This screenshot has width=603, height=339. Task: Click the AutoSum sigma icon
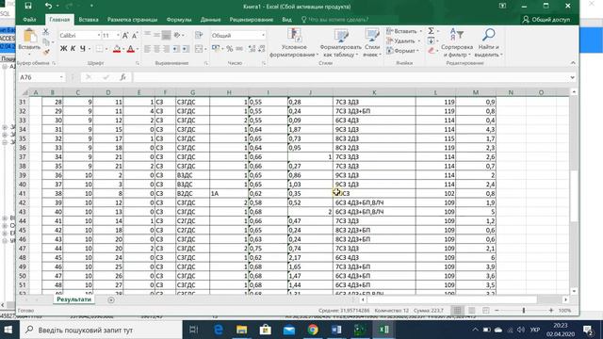click(432, 31)
